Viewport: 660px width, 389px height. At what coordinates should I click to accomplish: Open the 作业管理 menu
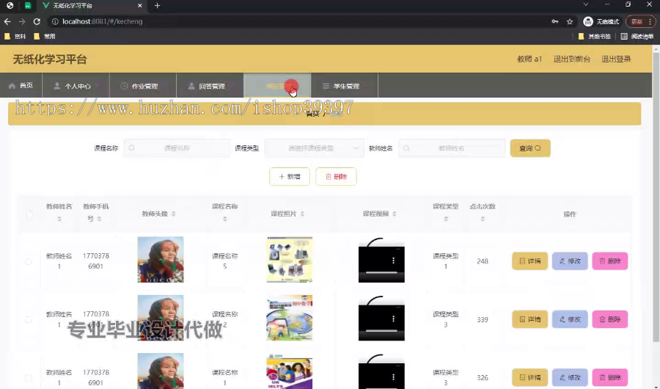[x=143, y=86]
